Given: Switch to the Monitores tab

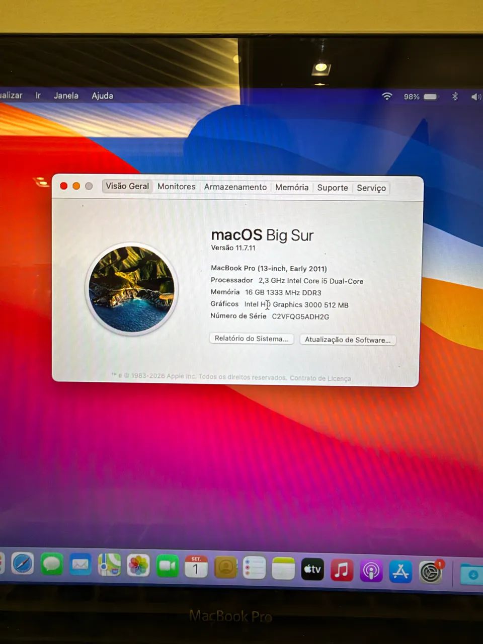Looking at the screenshot, I should 177,187.
